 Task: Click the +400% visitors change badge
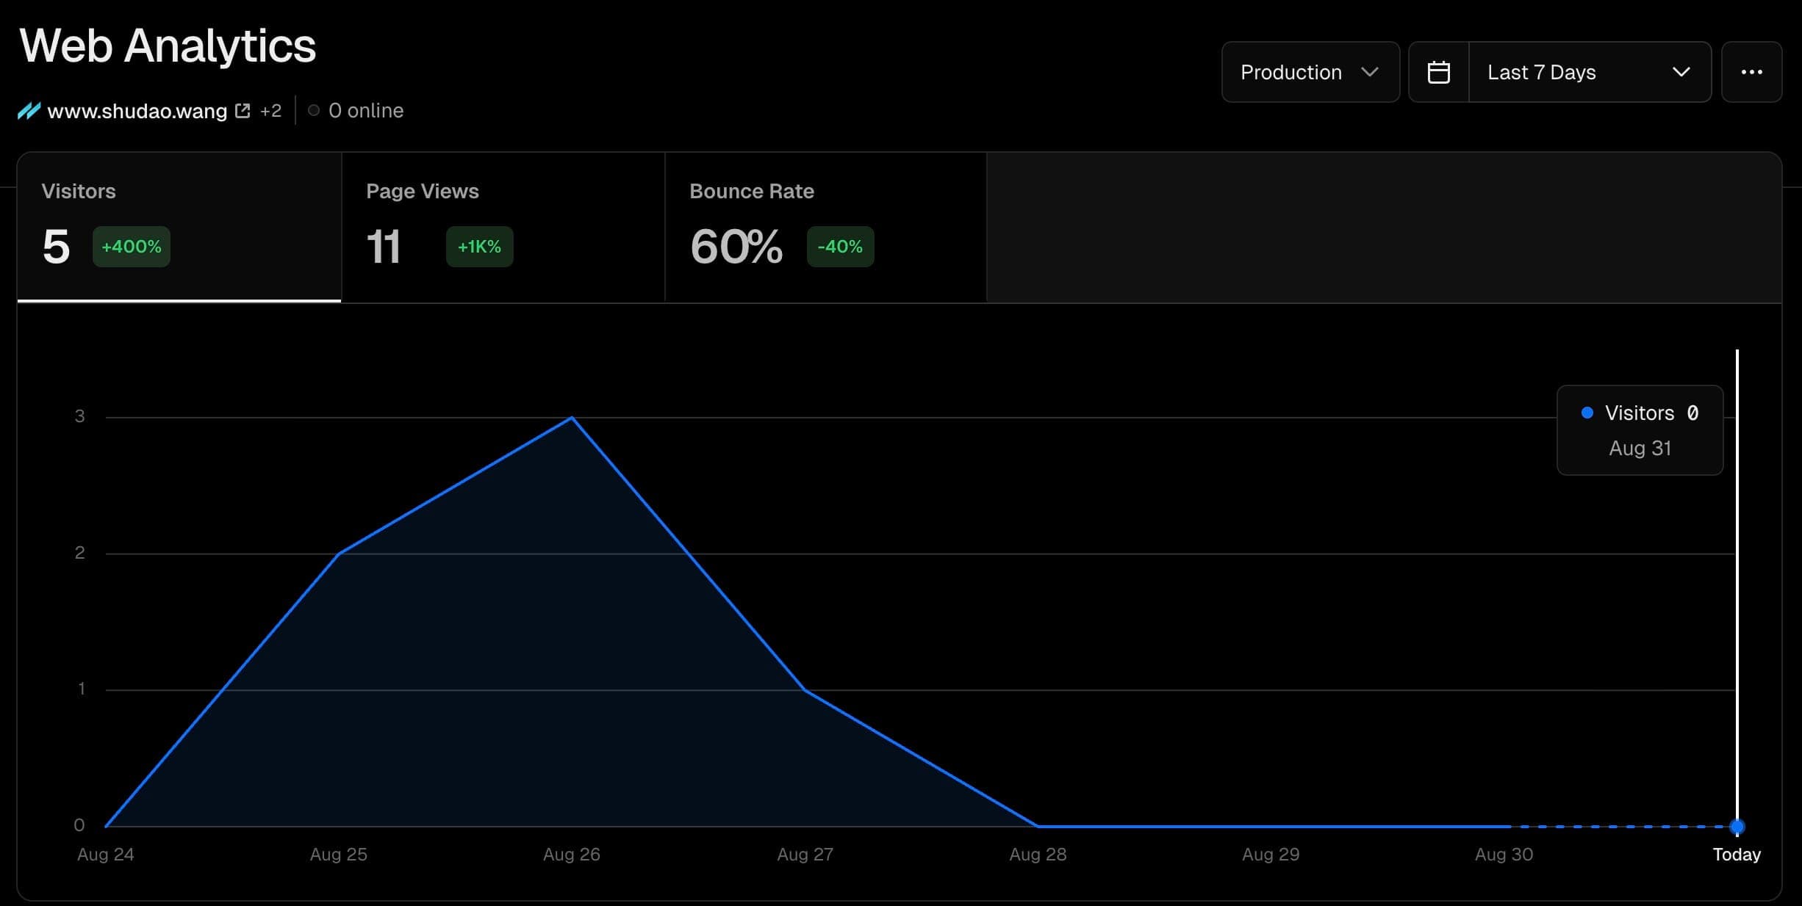coord(132,247)
